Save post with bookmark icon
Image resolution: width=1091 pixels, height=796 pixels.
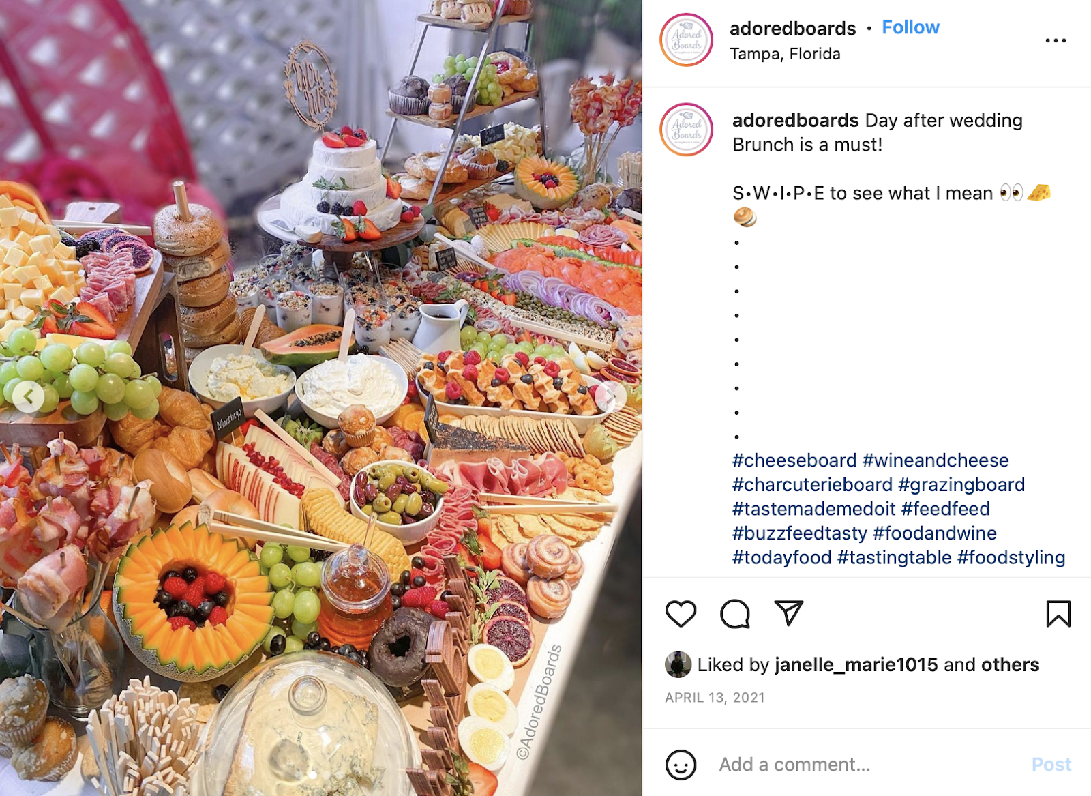pos(1058,613)
